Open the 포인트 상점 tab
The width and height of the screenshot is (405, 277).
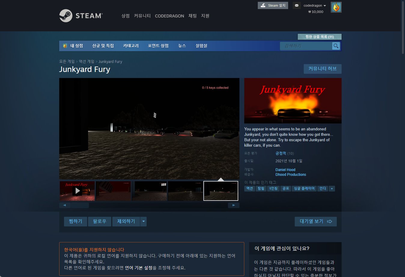pos(158,46)
